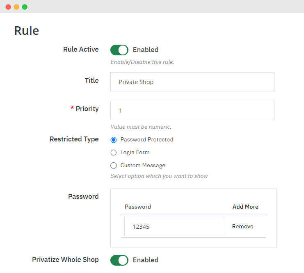Click the 'Enable/Disable this rule' help text
304x273 pixels.
(x=142, y=62)
